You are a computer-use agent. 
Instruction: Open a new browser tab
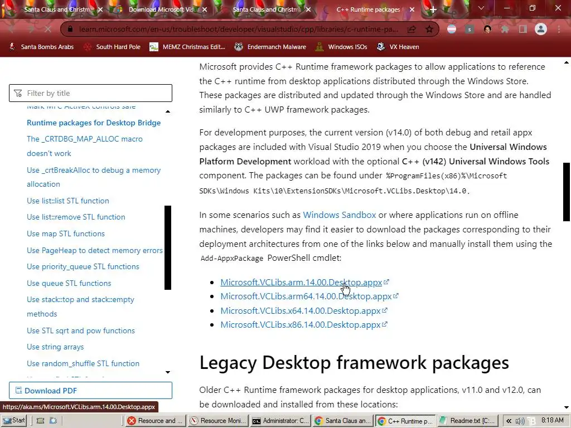433,10
